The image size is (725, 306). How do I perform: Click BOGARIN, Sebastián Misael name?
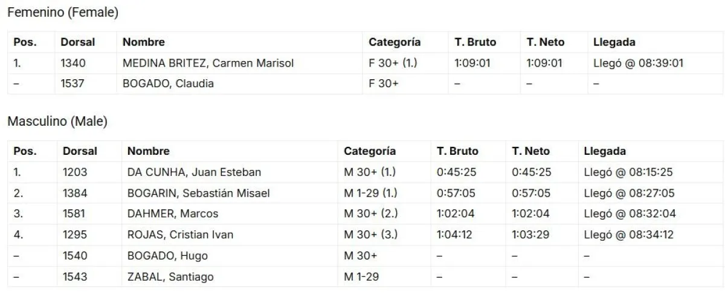click(198, 194)
